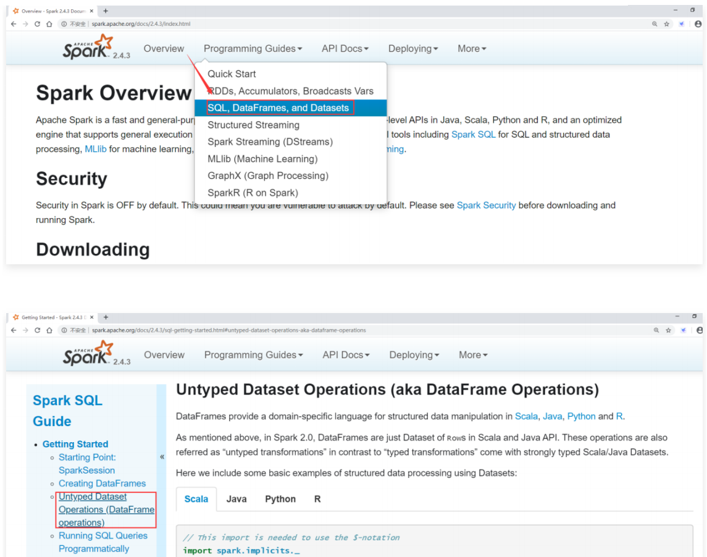This screenshot has width=707, height=557.
Task: Open More dropdown in top window
Action: point(472,49)
